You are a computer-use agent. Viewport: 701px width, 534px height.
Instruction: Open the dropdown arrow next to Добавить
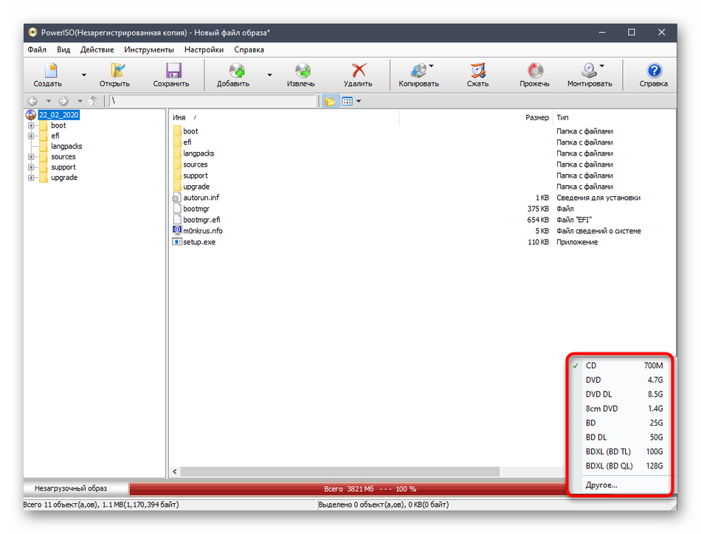coord(269,74)
